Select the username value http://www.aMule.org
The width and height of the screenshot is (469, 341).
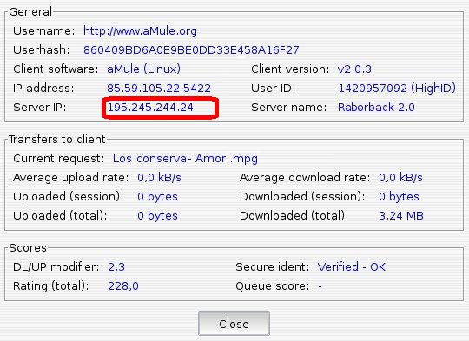tap(140, 30)
